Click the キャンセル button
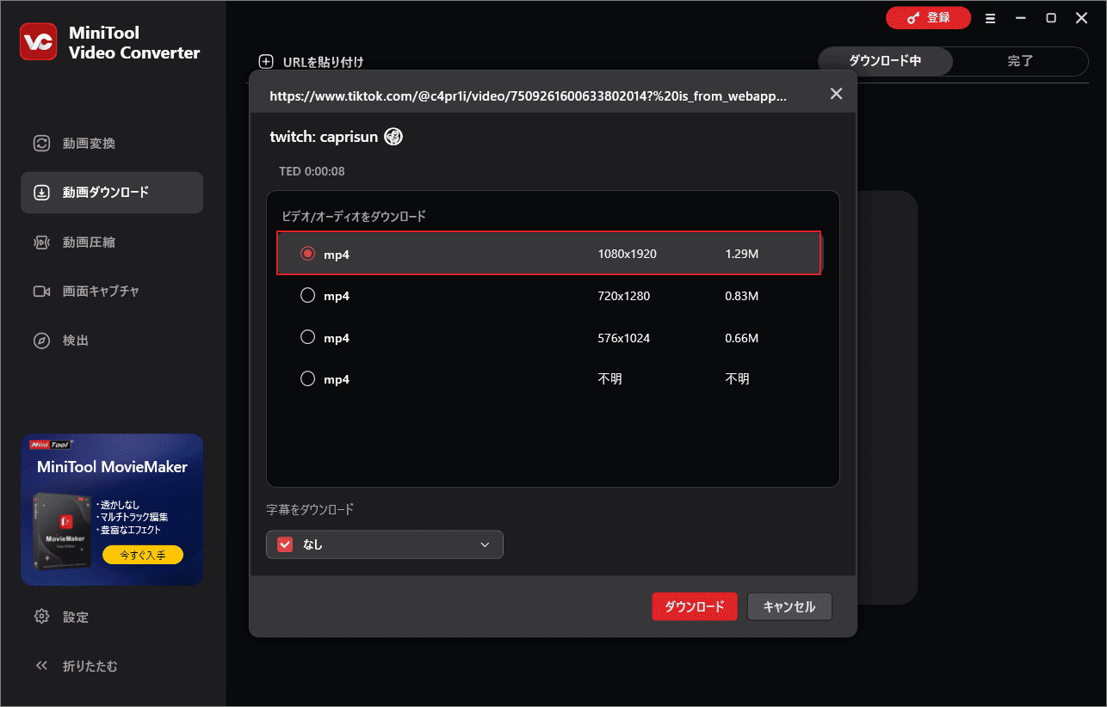1107x707 pixels. pos(789,606)
